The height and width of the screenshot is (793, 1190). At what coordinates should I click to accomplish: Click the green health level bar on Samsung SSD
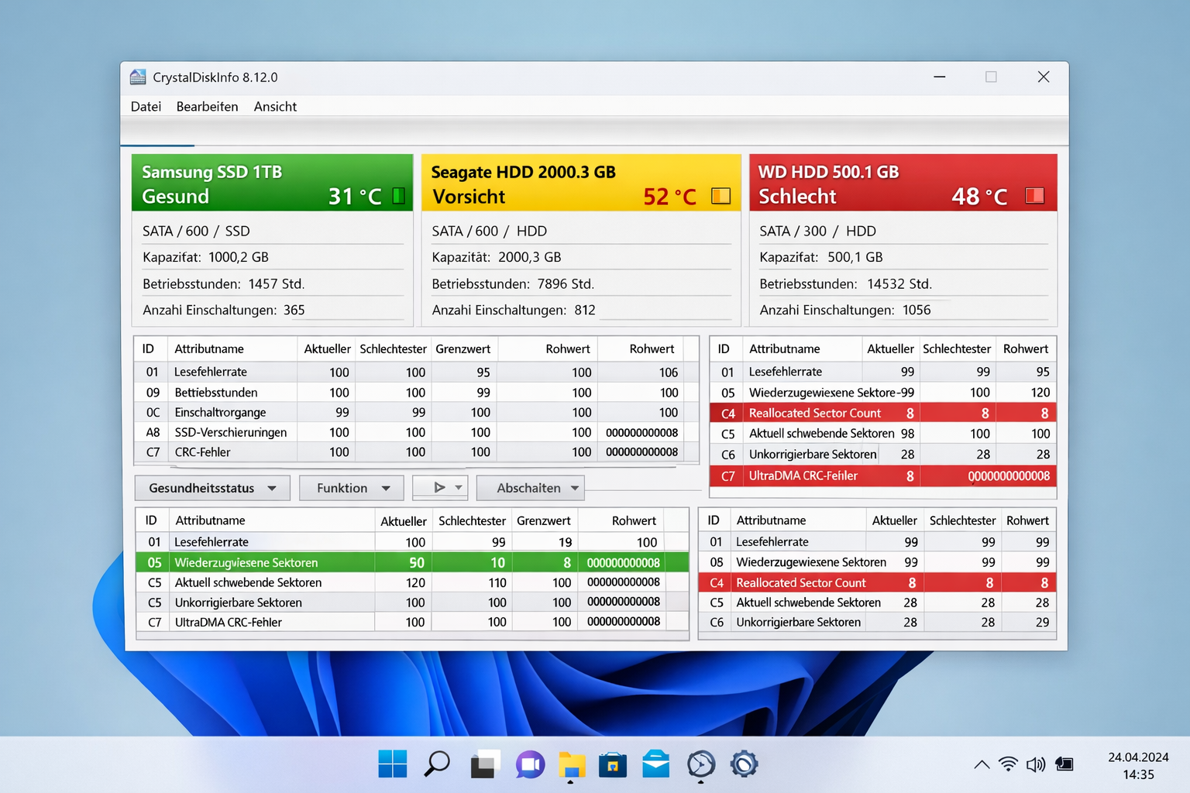(x=397, y=196)
